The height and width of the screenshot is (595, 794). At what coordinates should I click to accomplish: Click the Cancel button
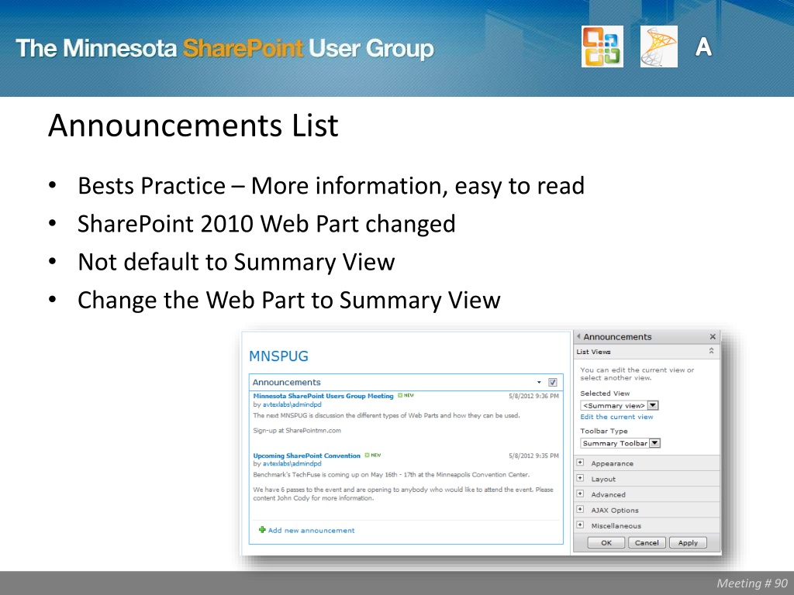click(647, 542)
